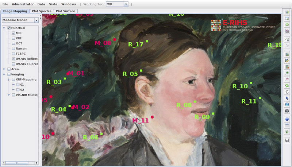Select the zoom out magnifier with red minus
This screenshot has width=292, height=167.
coord(287,79)
